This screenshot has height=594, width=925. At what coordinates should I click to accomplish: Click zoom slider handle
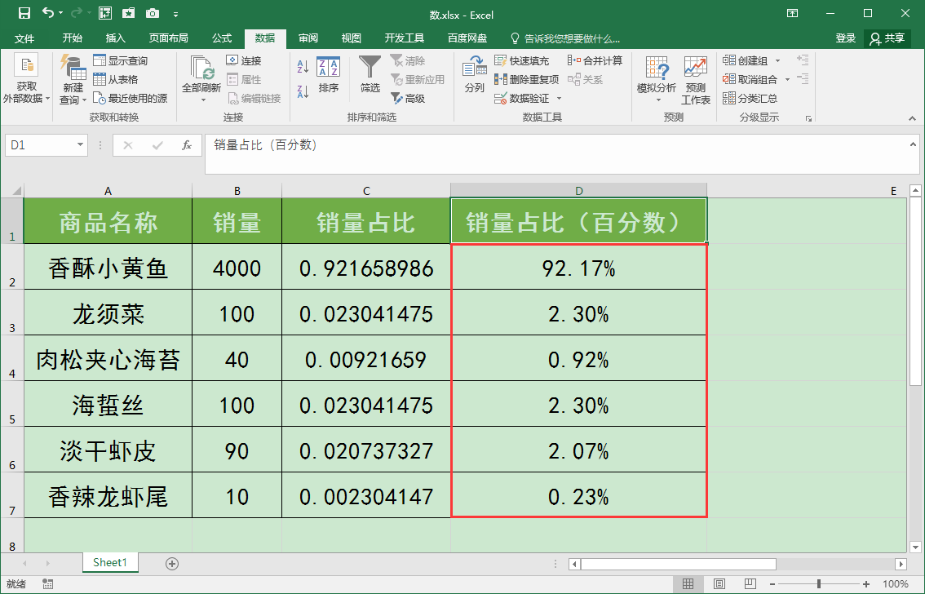click(819, 584)
